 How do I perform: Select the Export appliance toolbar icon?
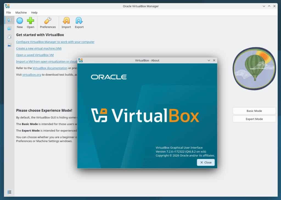(79, 22)
